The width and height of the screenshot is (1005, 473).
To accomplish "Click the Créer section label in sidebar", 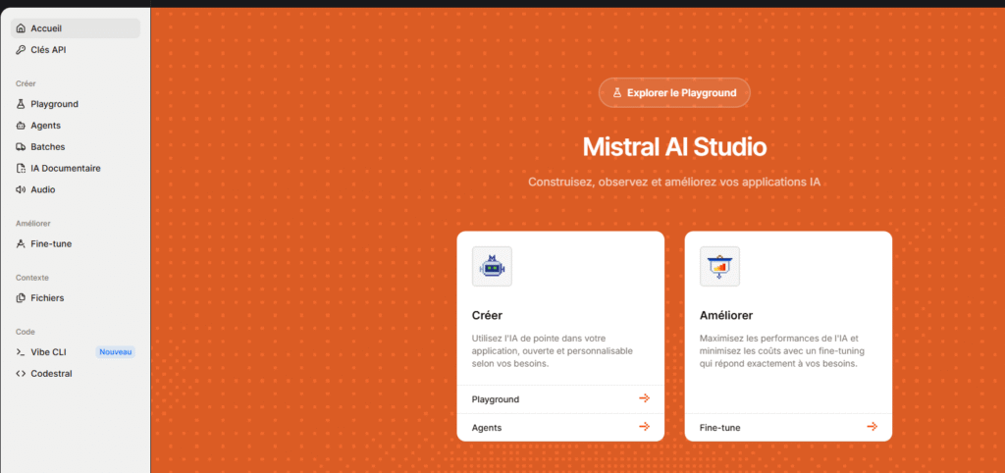I will (x=26, y=83).
